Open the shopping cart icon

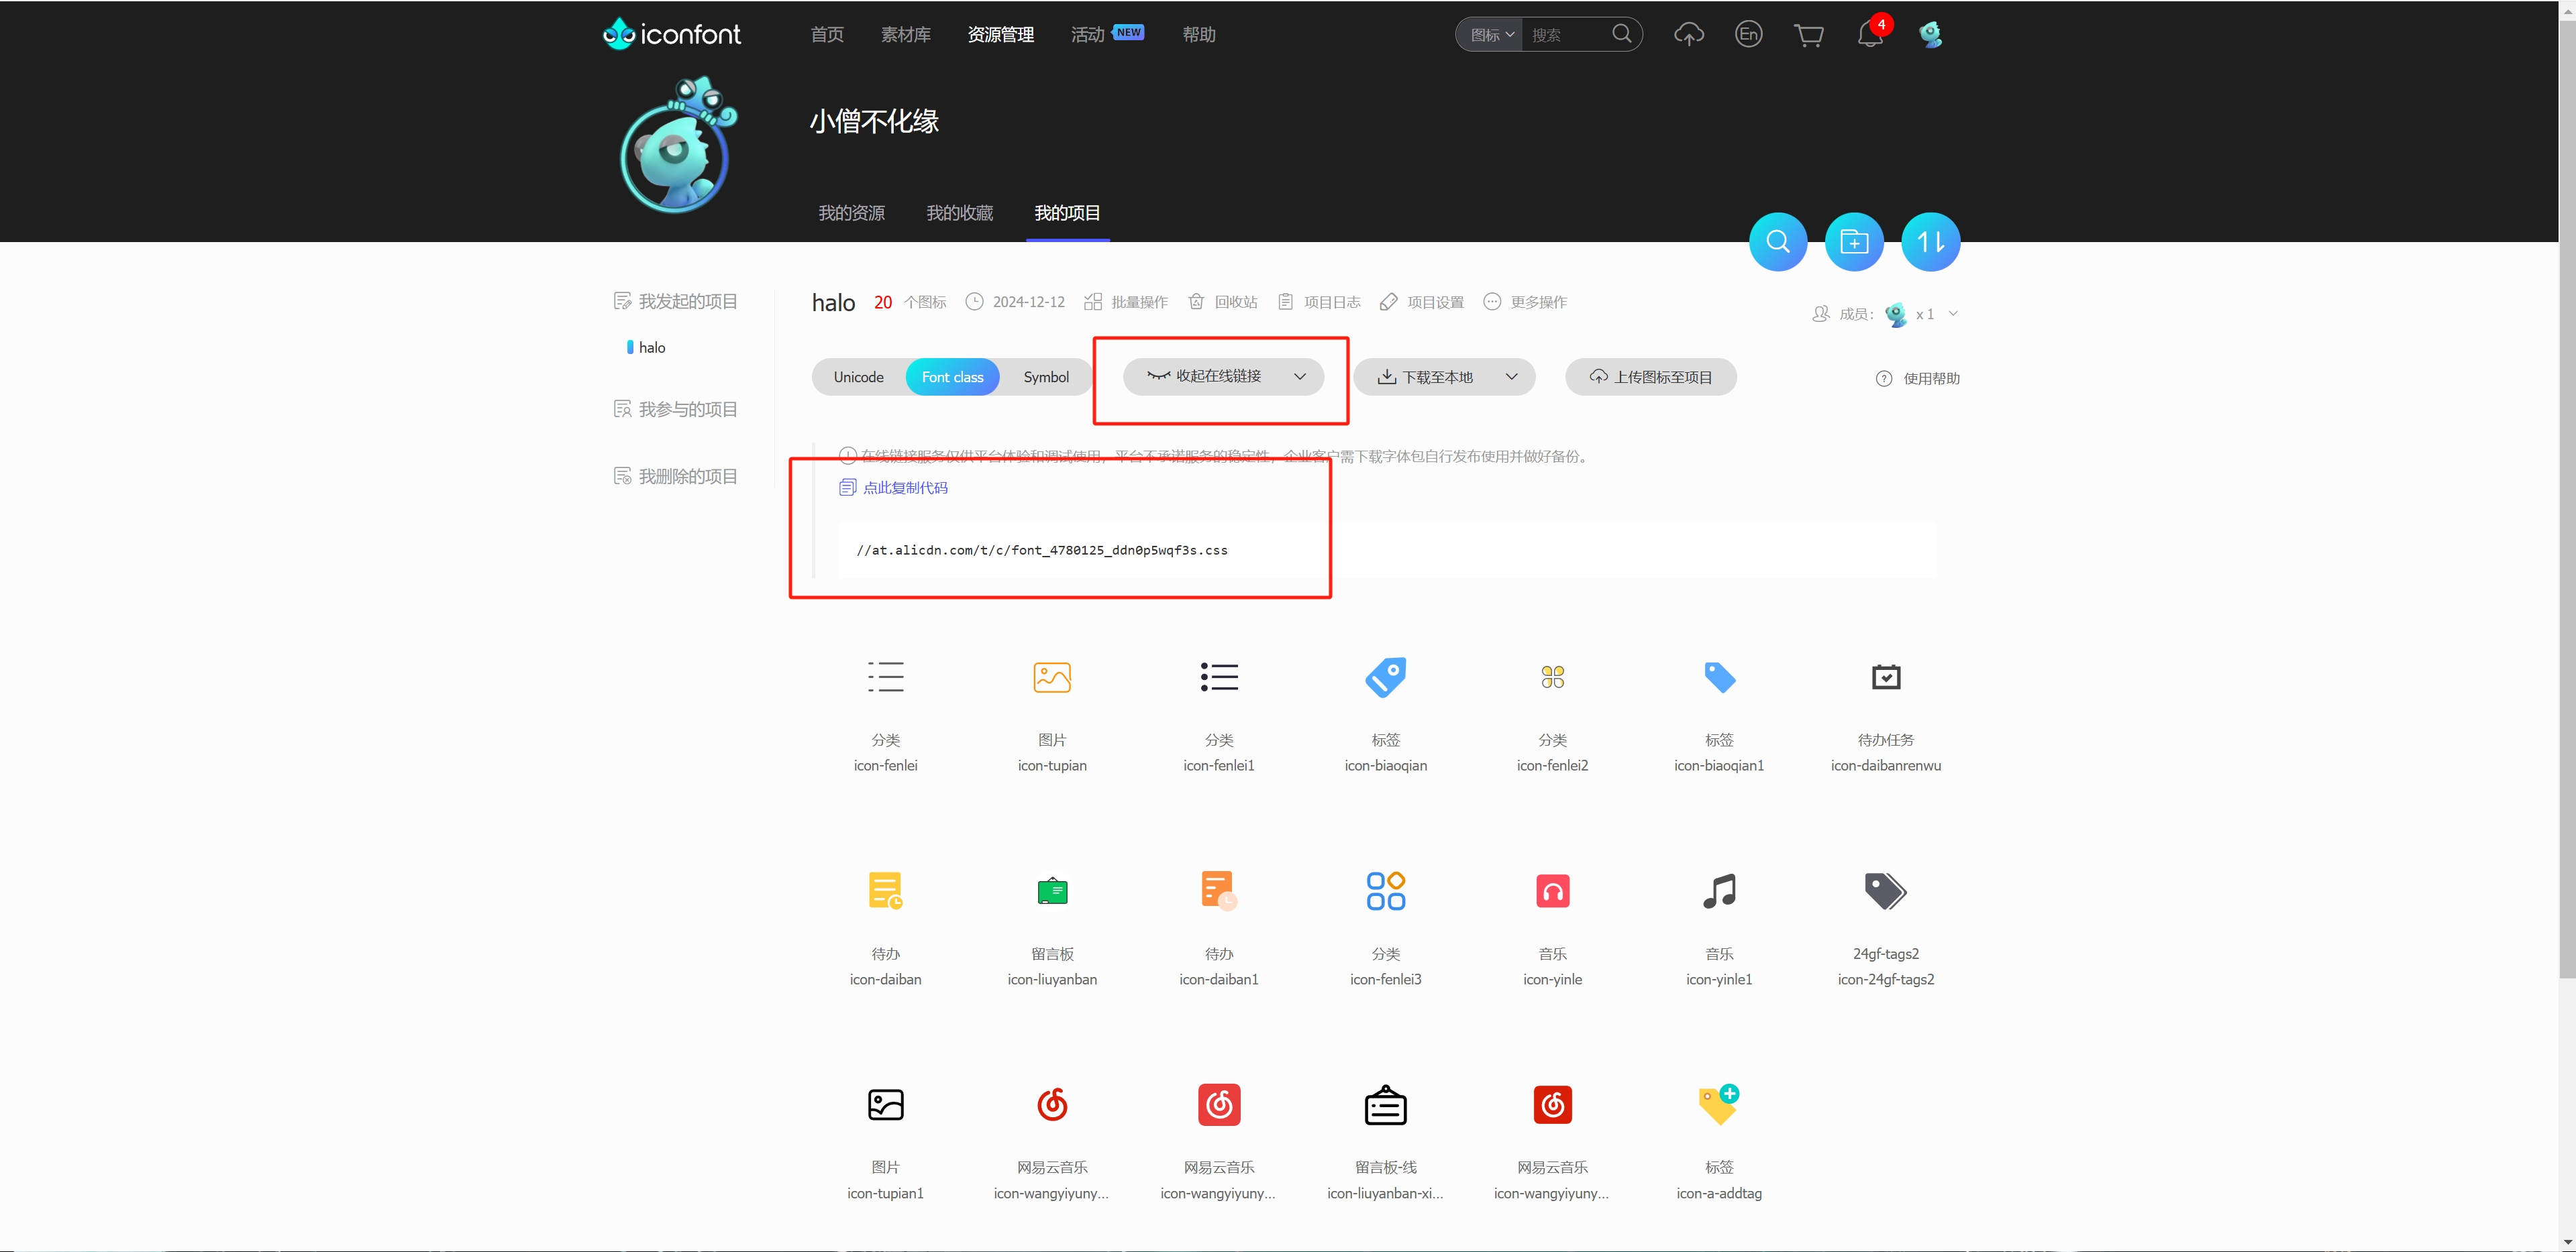click(x=1808, y=35)
